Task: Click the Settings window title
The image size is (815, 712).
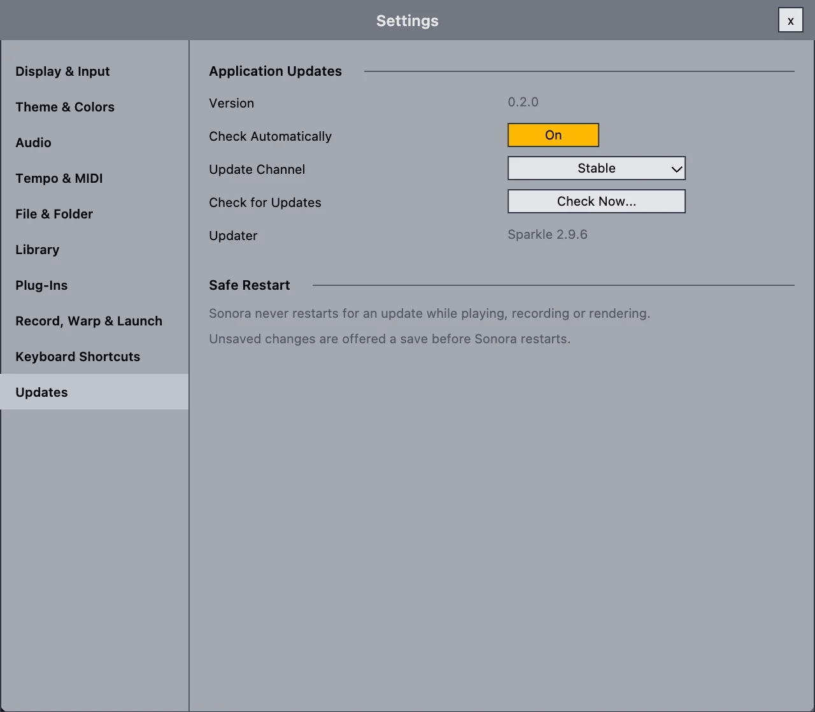Action: point(407,20)
